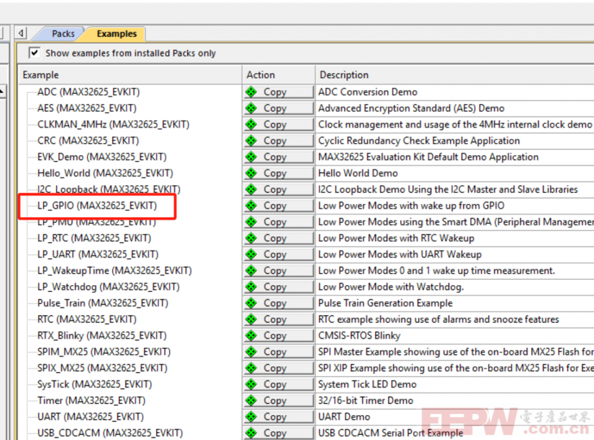The image size is (594, 440).
Task: Click green icon in Timer Copy row
Action: click(x=251, y=400)
